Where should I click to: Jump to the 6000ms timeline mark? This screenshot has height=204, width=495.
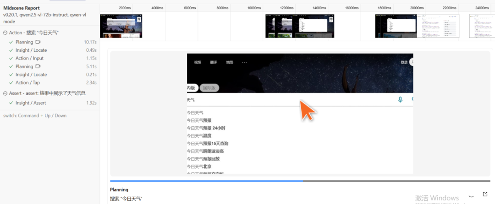(x=190, y=8)
